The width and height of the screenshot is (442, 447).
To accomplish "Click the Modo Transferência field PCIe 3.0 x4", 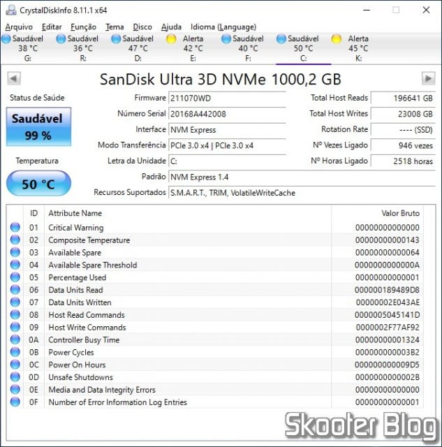I will (x=227, y=146).
